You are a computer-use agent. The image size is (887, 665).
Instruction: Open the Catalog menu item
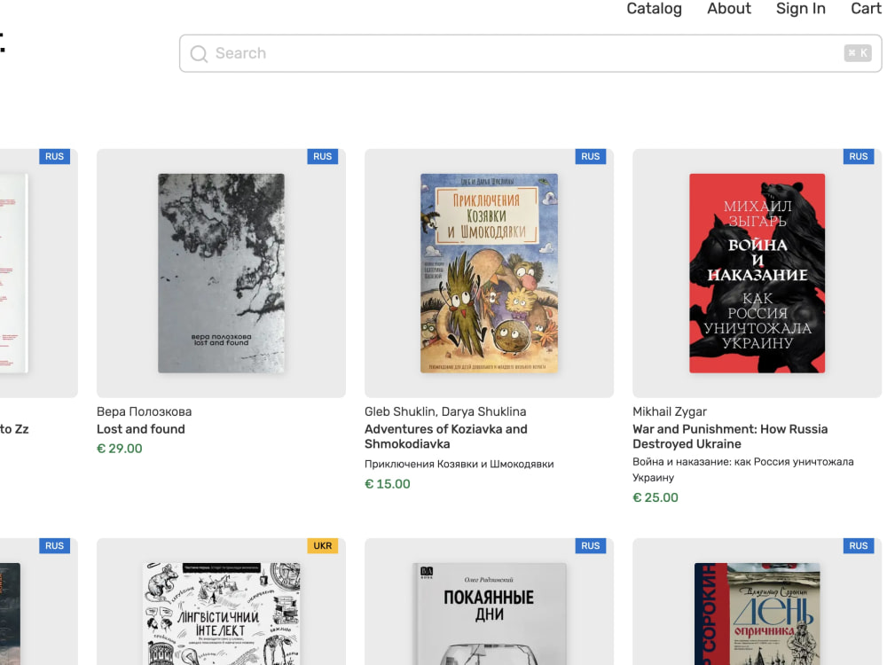[x=654, y=9]
